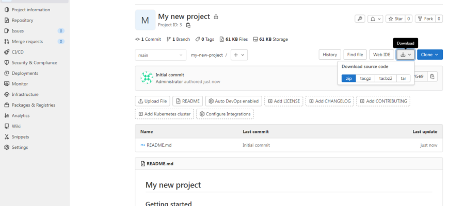Star the project
Screen dimensions: 449x206
[x=395, y=19]
